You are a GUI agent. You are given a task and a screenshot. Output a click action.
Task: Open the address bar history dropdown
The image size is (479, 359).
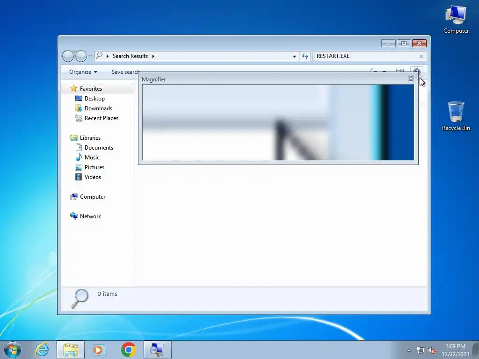[294, 56]
